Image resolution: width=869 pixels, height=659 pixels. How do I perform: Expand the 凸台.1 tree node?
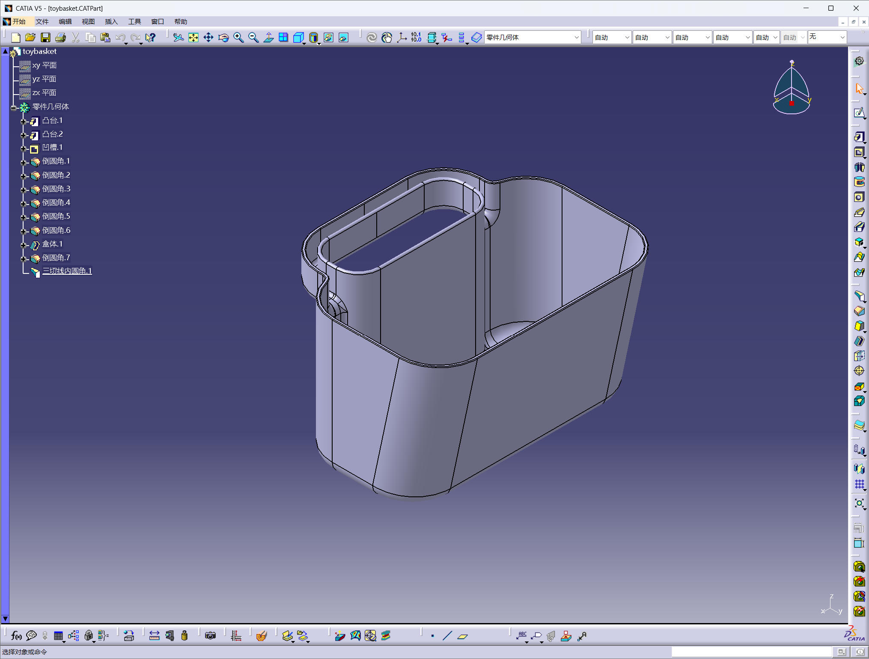[24, 122]
